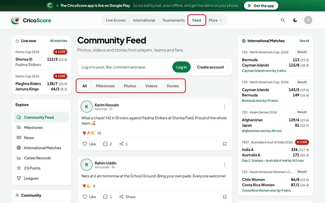Image resolution: width=325 pixels, height=203 pixels.
Task: Click the Create account button
Action: click(x=210, y=67)
